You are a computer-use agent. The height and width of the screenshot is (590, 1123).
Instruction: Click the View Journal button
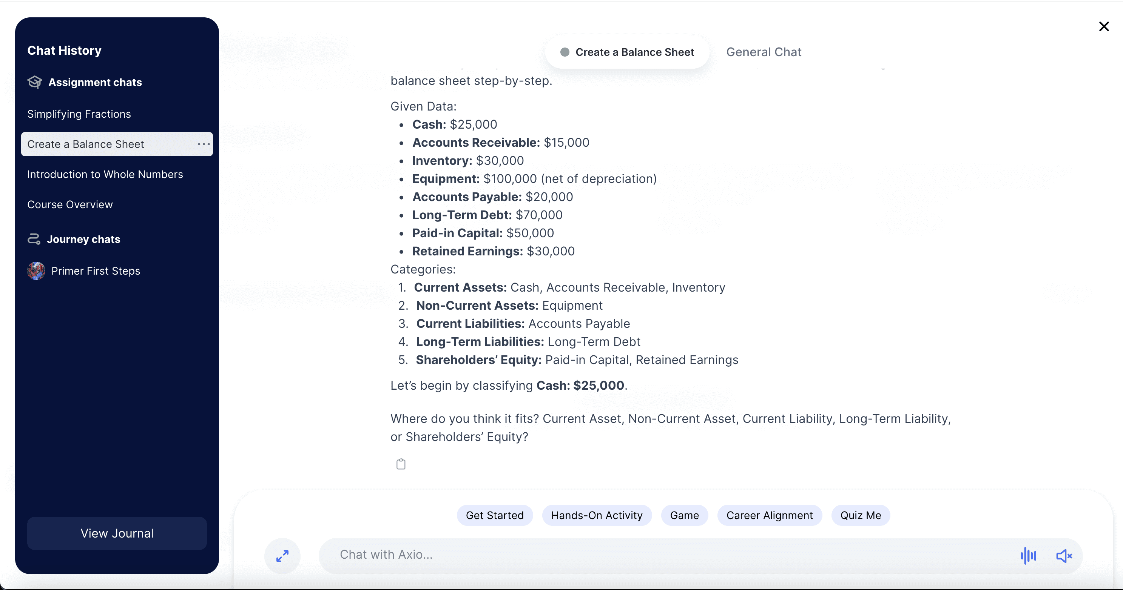pos(117,533)
